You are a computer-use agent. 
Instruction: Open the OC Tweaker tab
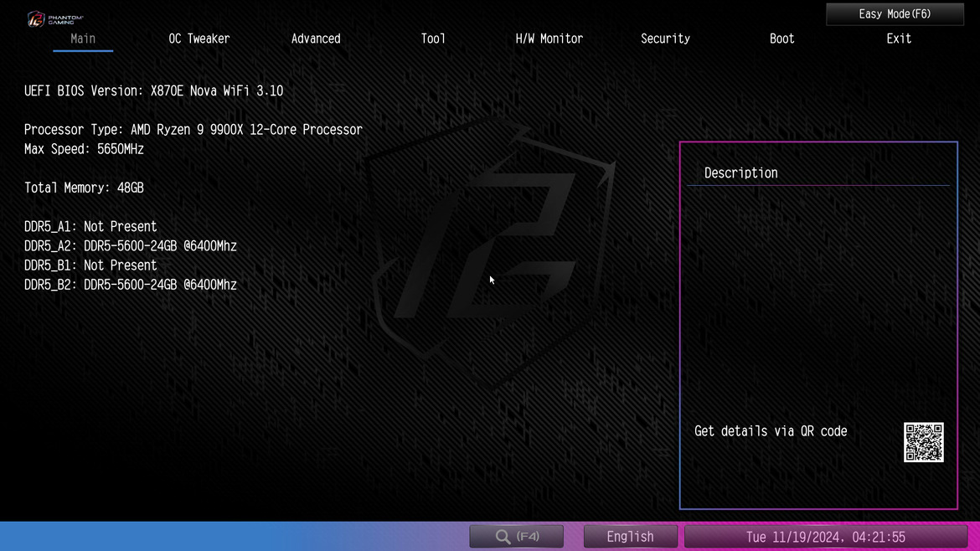point(199,39)
